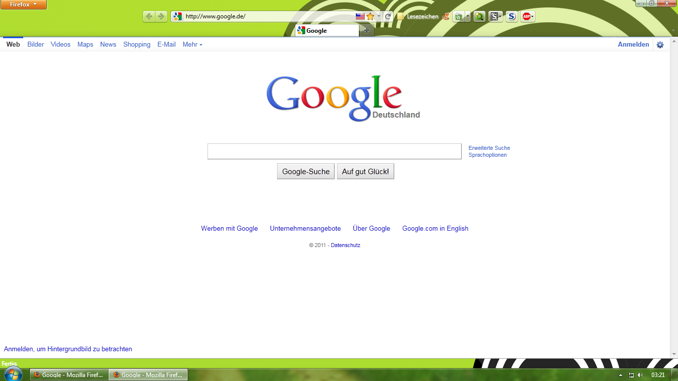Image resolution: width=678 pixels, height=381 pixels.
Task: Click the Google Deutschland logo
Action: [343, 98]
